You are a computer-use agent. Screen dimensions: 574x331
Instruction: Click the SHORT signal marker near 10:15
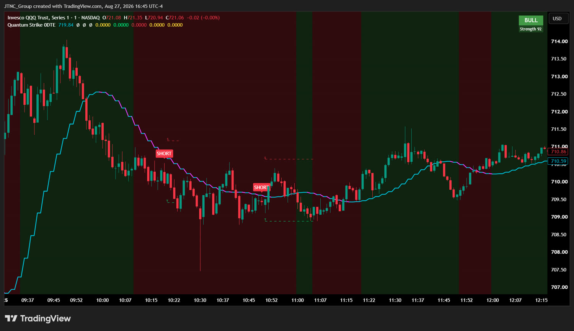164,154
